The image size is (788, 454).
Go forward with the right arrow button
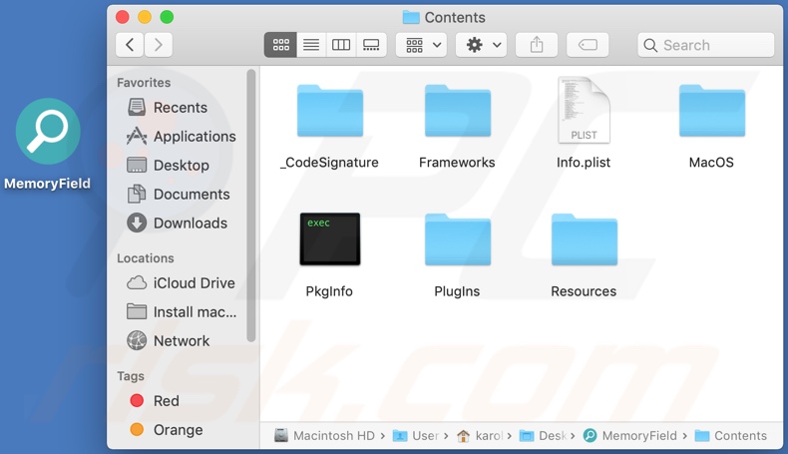(158, 45)
